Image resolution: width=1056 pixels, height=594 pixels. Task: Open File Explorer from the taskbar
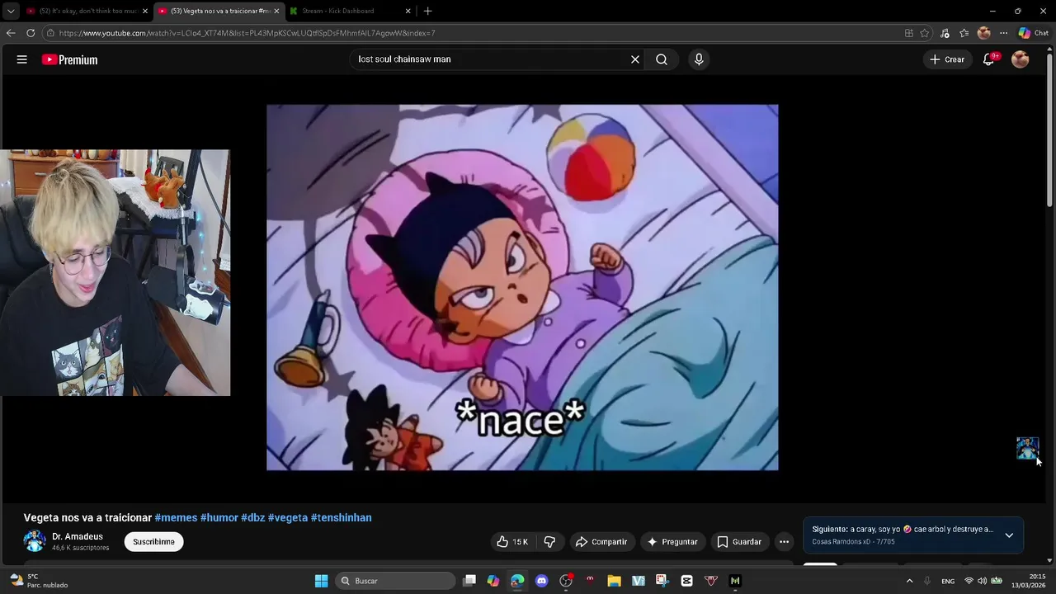pyautogui.click(x=614, y=581)
